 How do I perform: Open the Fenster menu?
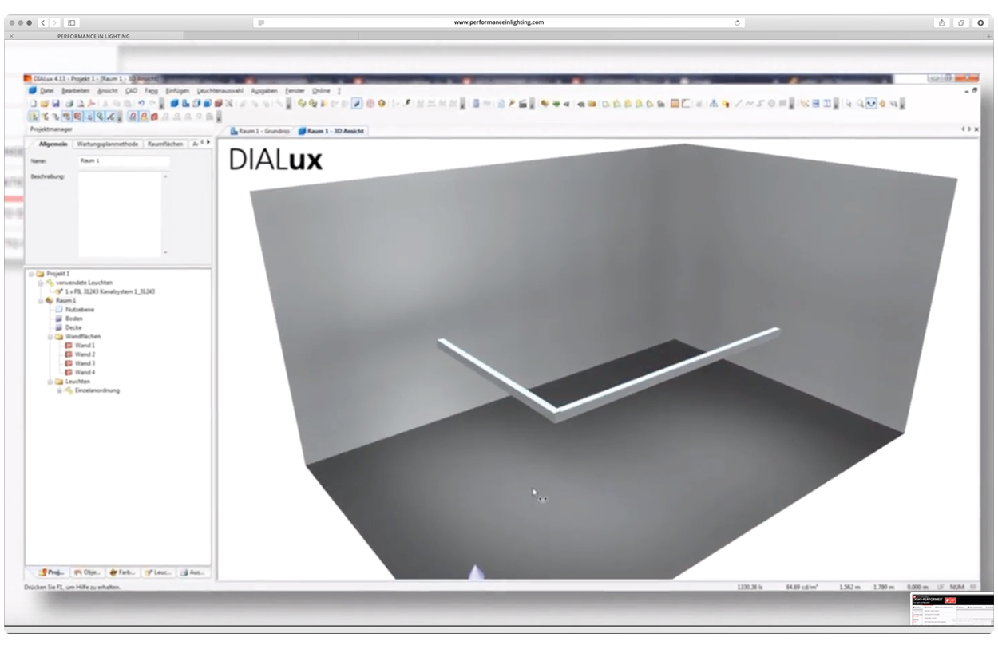pyautogui.click(x=295, y=91)
